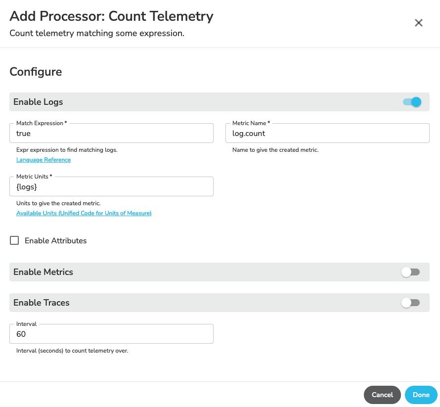Open Available Units (Unified Code) link
440x407 pixels.
[x=84, y=213]
